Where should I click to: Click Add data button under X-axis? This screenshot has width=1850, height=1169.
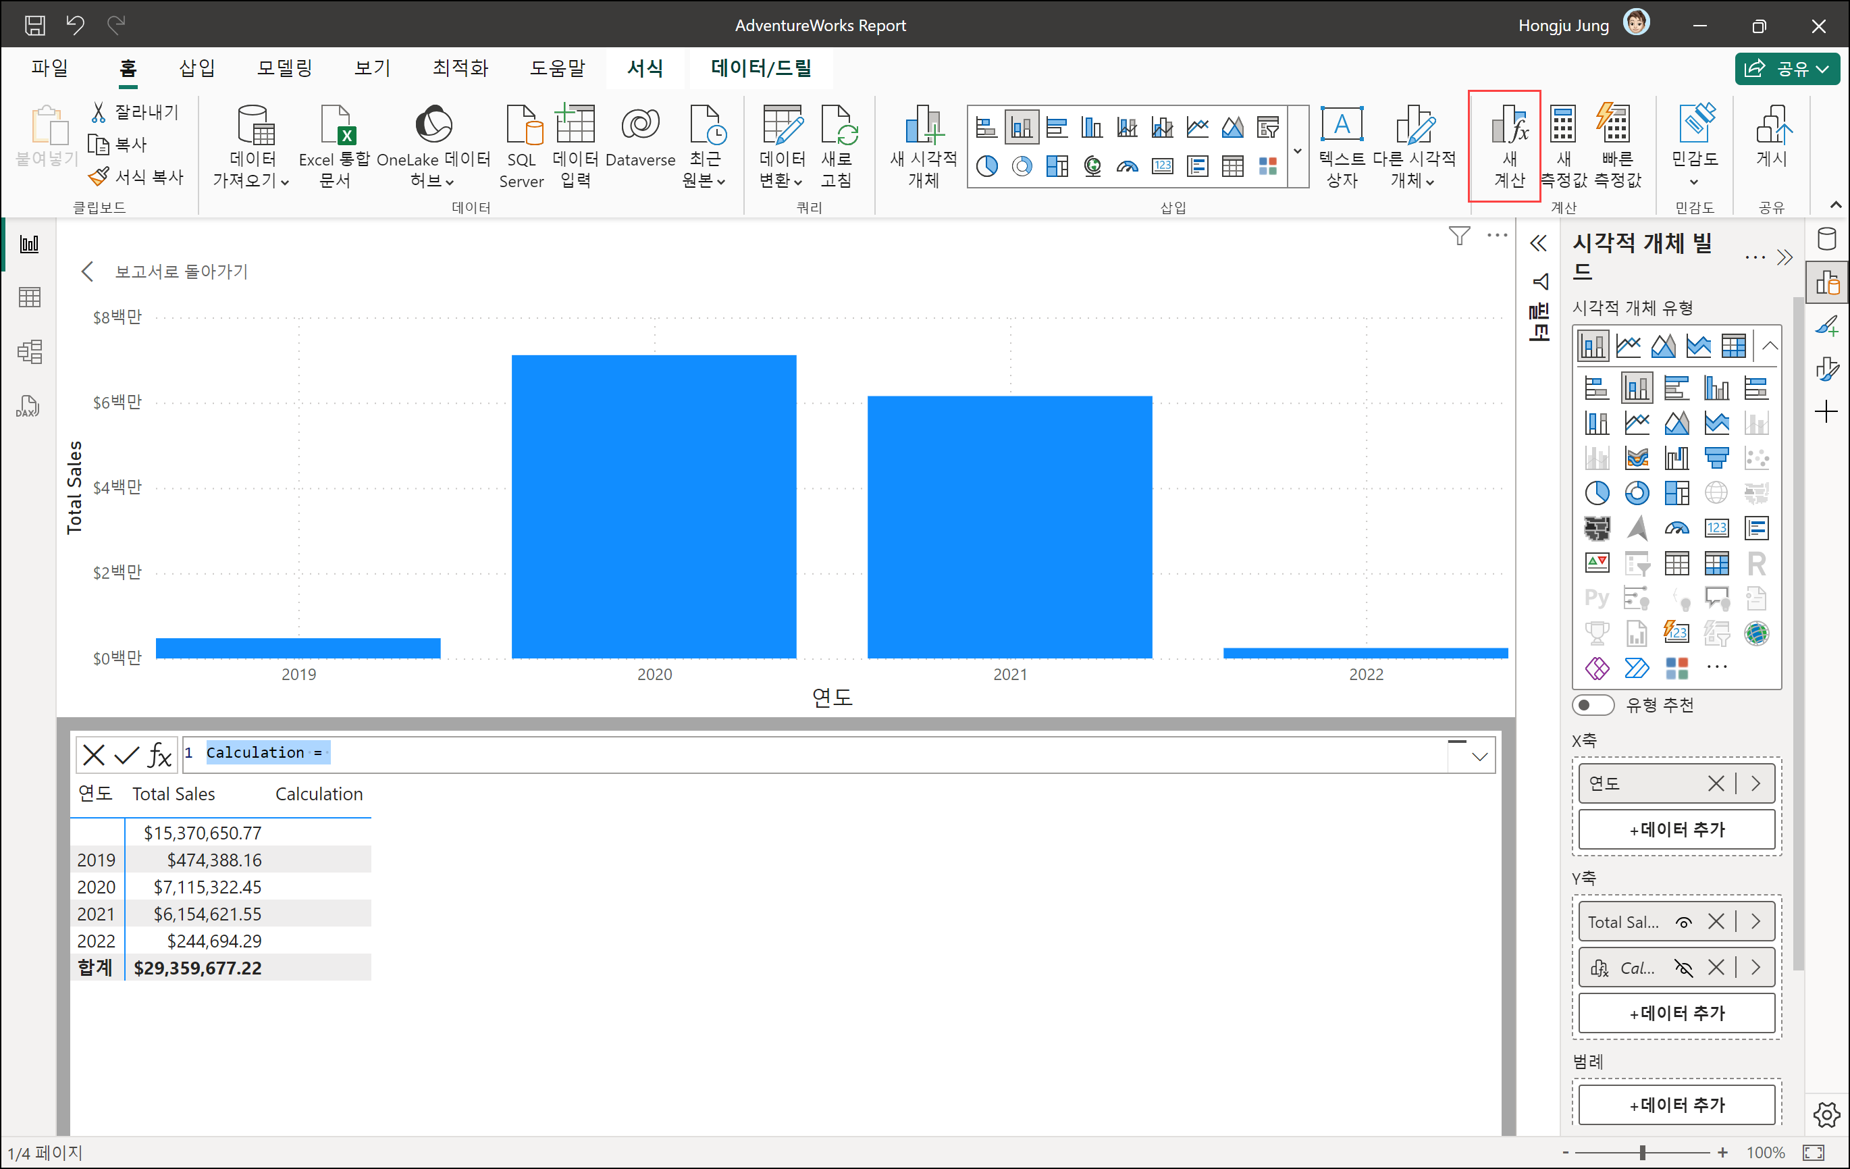[1676, 829]
